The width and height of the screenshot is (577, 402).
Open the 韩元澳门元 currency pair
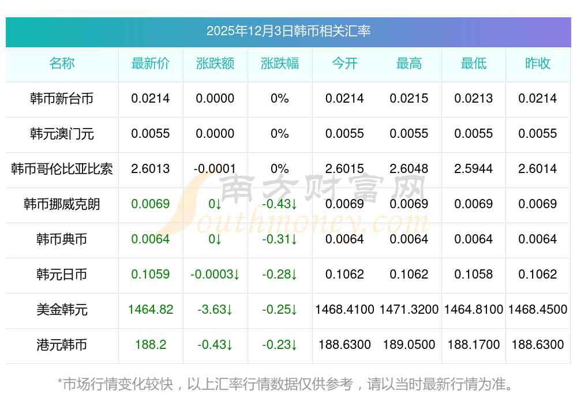point(62,134)
